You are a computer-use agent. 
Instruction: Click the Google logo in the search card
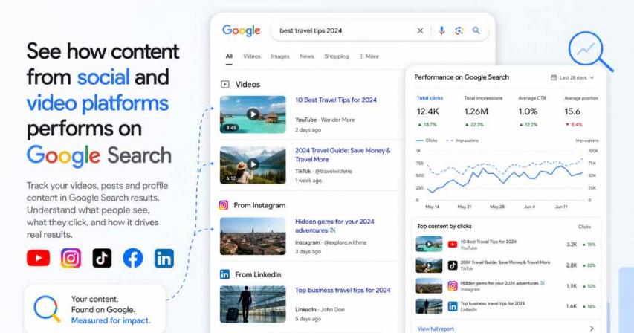tap(242, 30)
